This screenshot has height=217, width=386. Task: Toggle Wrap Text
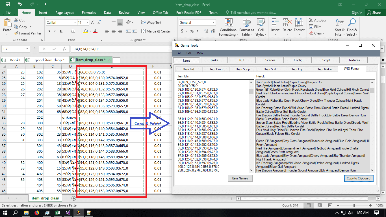[x=151, y=23]
